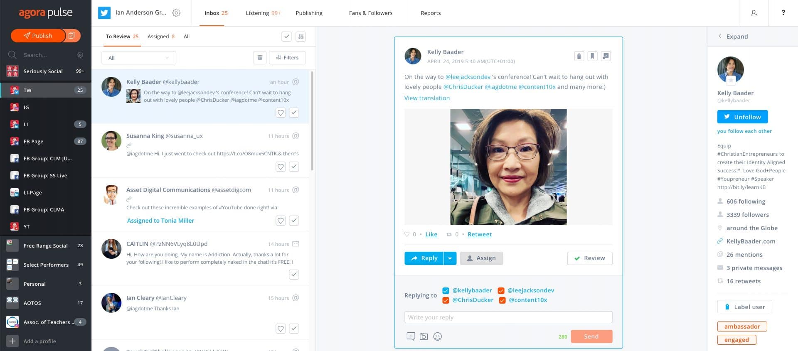This screenshot has width=798, height=351.
Task: Click the Send reply button
Action: [x=591, y=336]
